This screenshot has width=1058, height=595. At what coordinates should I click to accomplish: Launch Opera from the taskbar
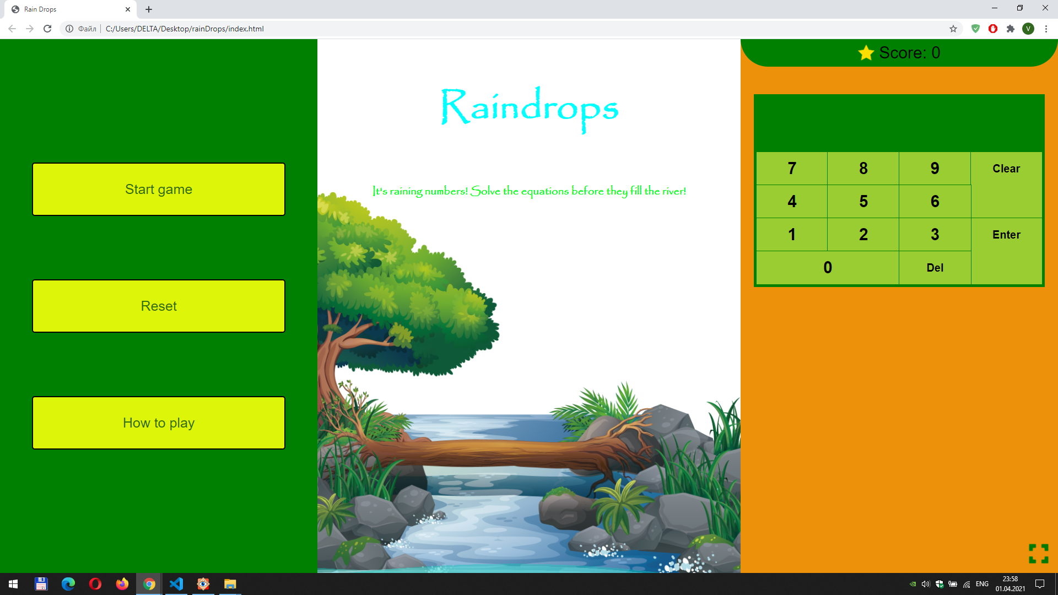click(x=95, y=584)
